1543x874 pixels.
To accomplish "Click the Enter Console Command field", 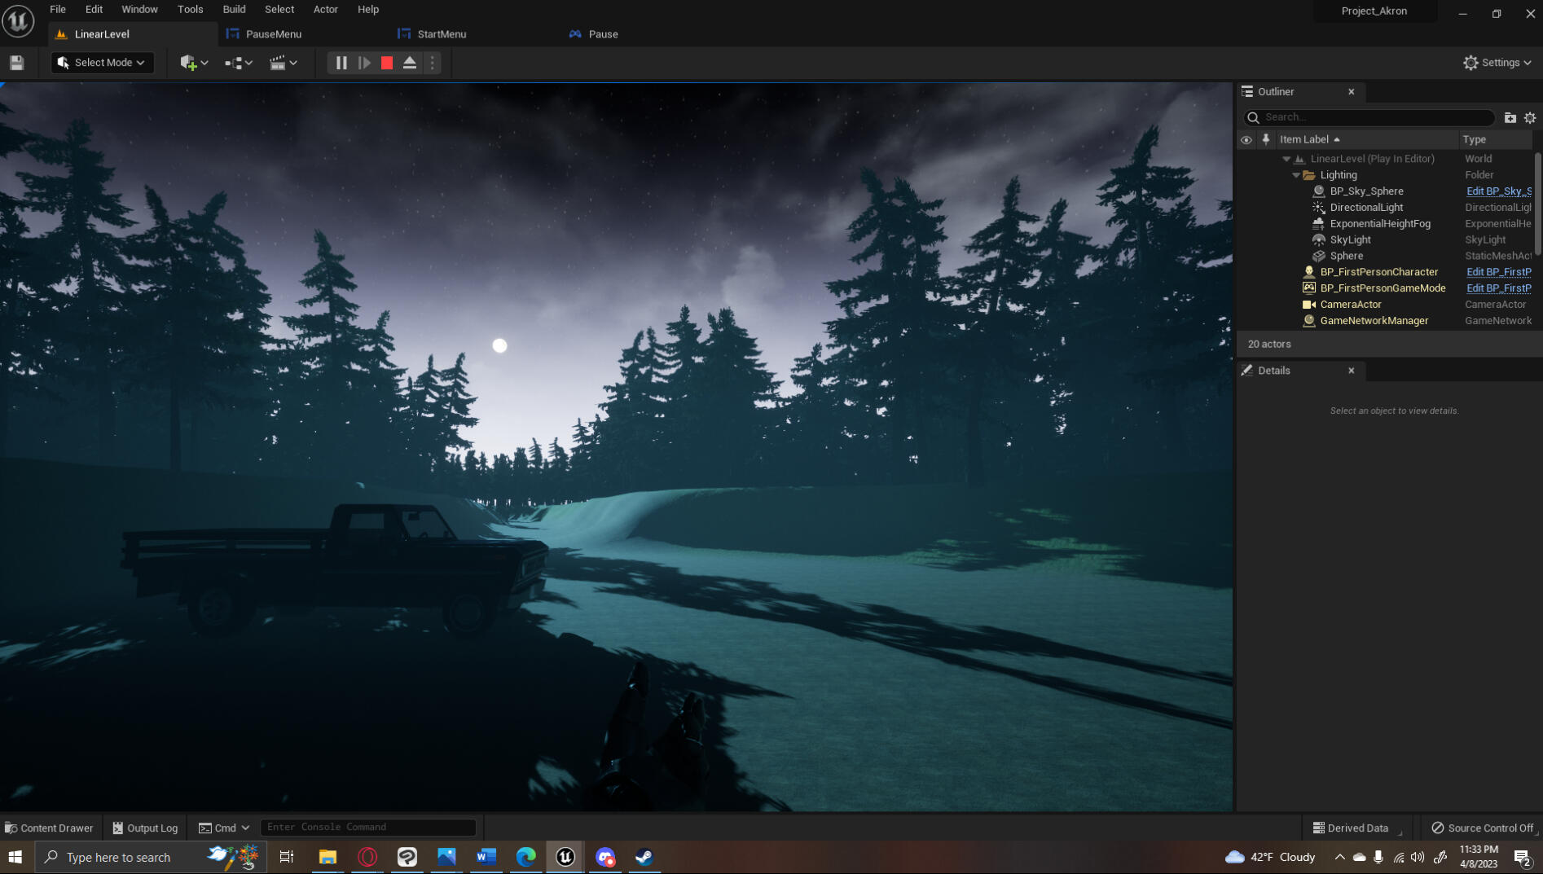I will (367, 827).
